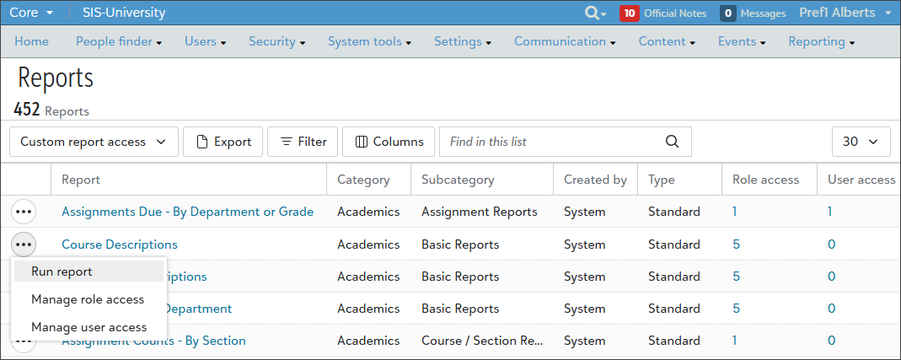The height and width of the screenshot is (360, 901).
Task: Choose Manage role access menu entry
Action: (88, 299)
